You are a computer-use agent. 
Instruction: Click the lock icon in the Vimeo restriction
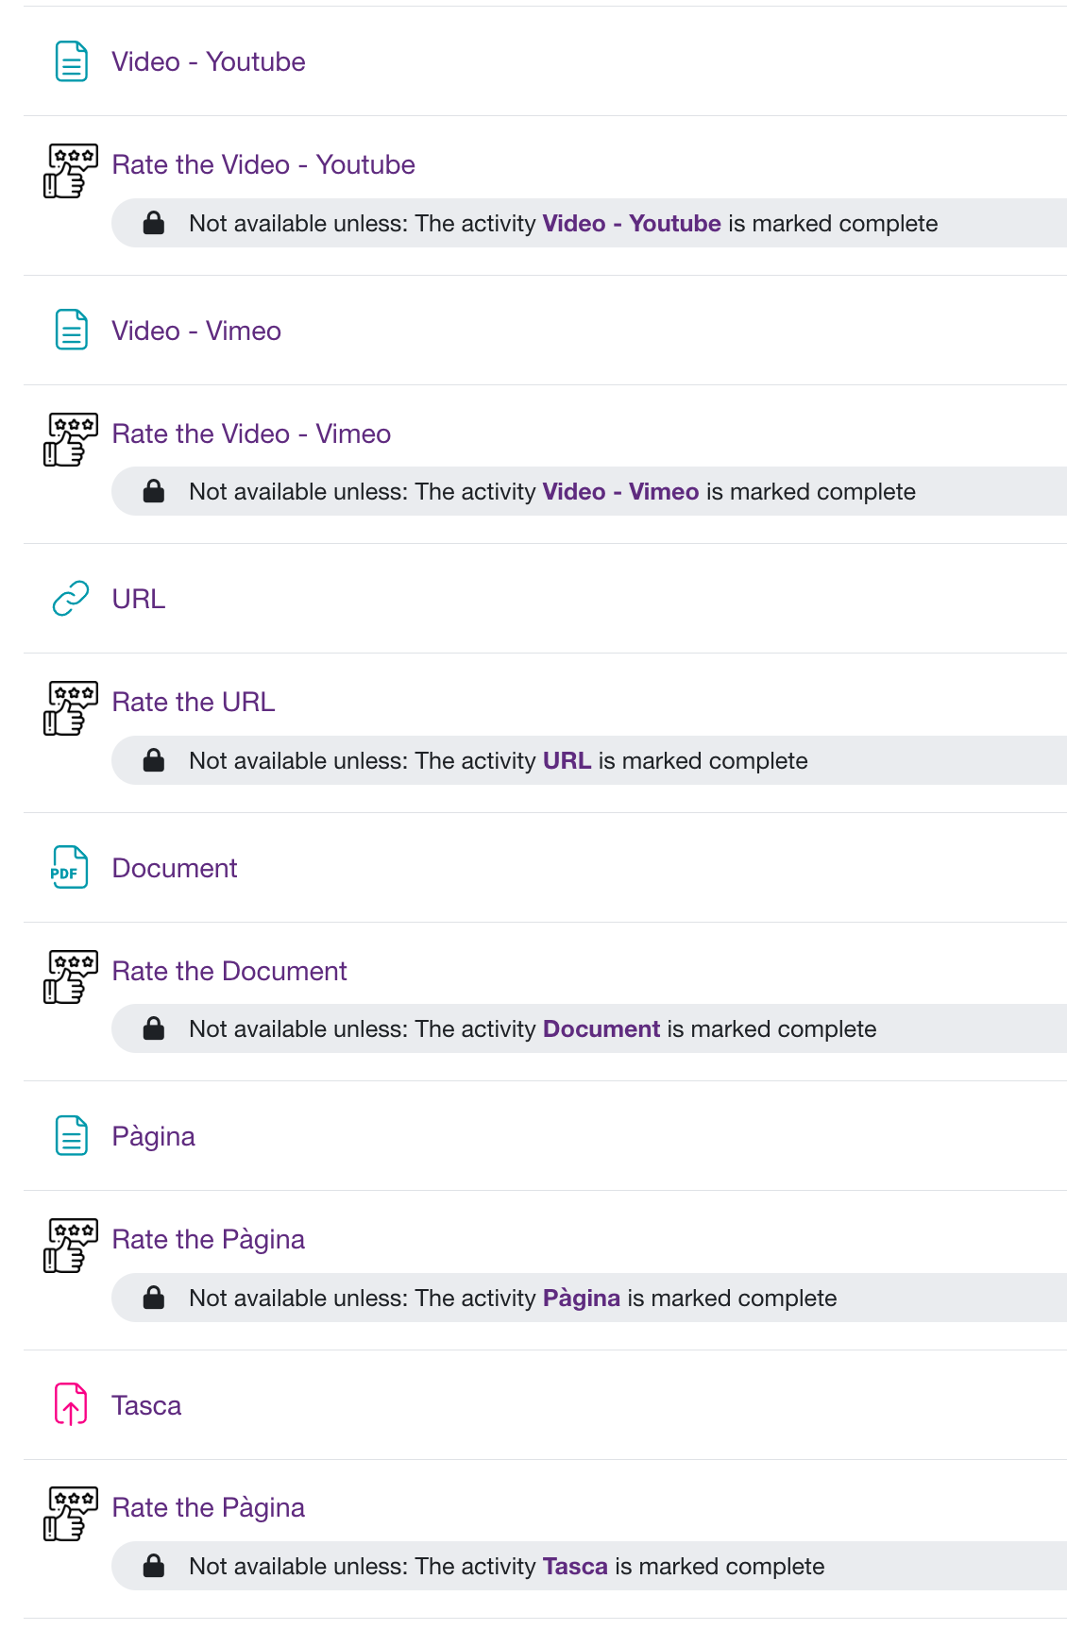[154, 492]
